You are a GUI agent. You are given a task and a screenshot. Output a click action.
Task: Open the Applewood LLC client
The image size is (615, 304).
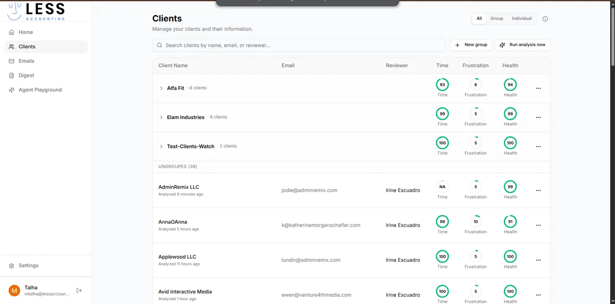(x=177, y=257)
